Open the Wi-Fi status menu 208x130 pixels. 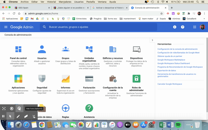coord(163,2)
